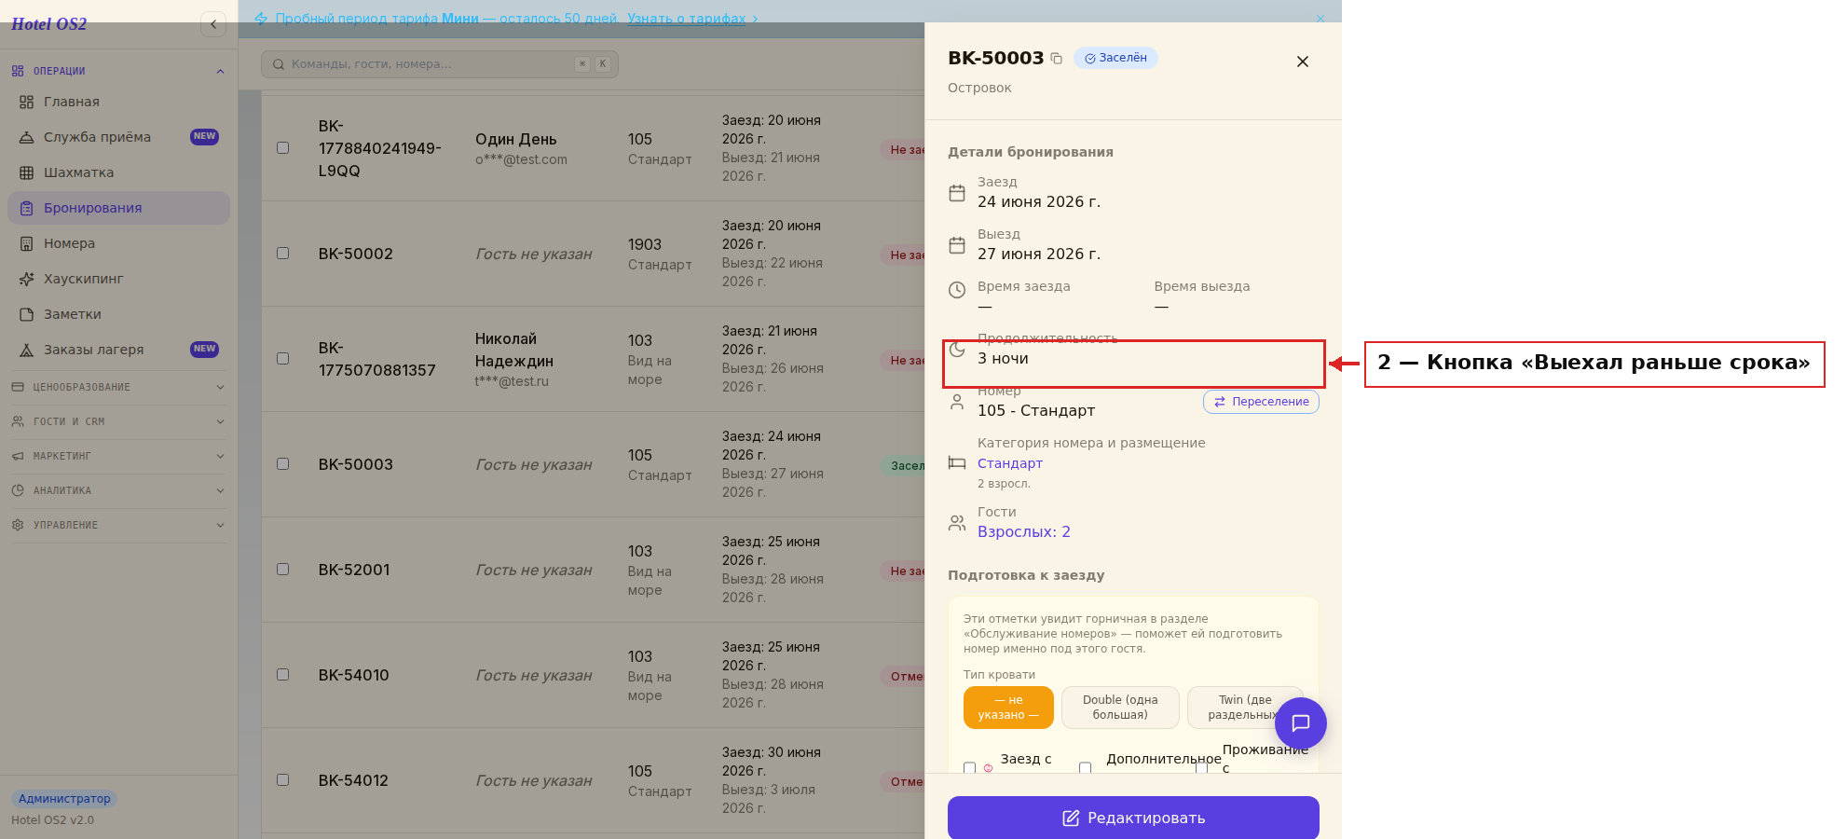
Task: Open the chat support bubble
Action: (x=1301, y=722)
